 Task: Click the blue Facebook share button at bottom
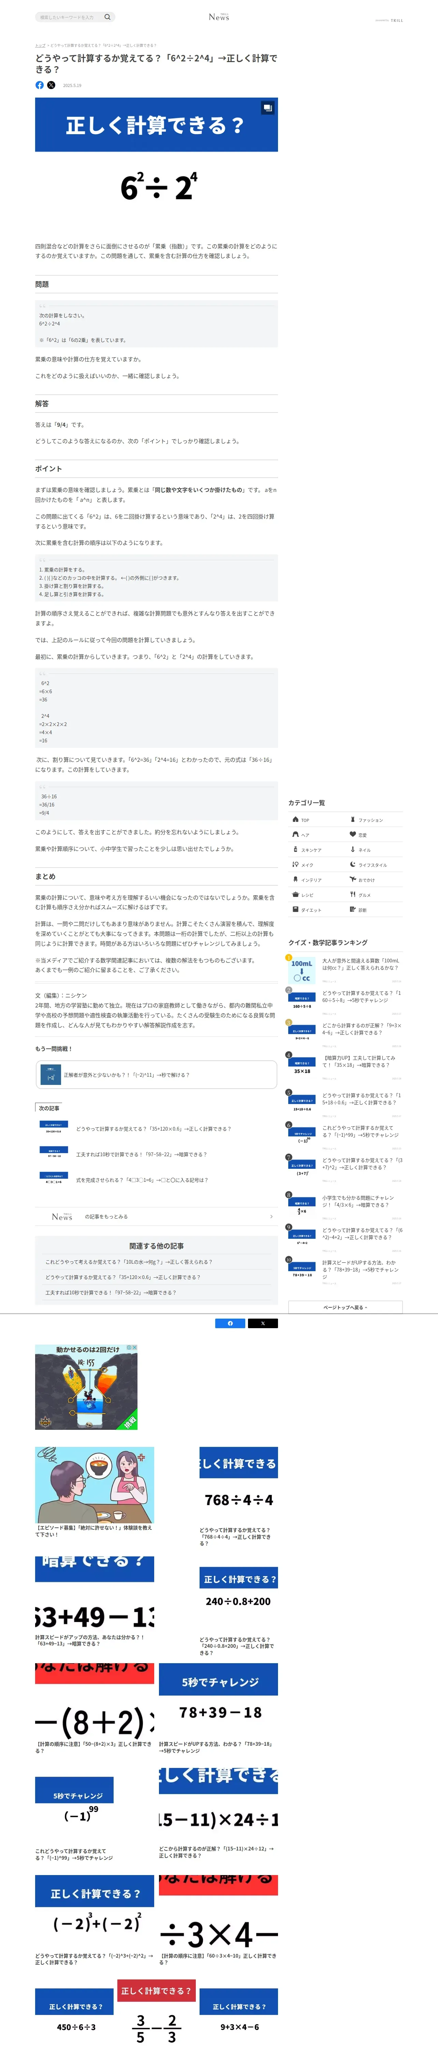coord(231,1323)
